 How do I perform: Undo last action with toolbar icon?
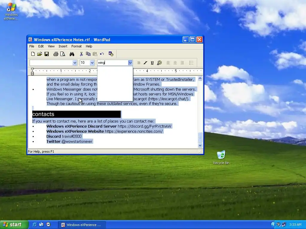[102, 54]
